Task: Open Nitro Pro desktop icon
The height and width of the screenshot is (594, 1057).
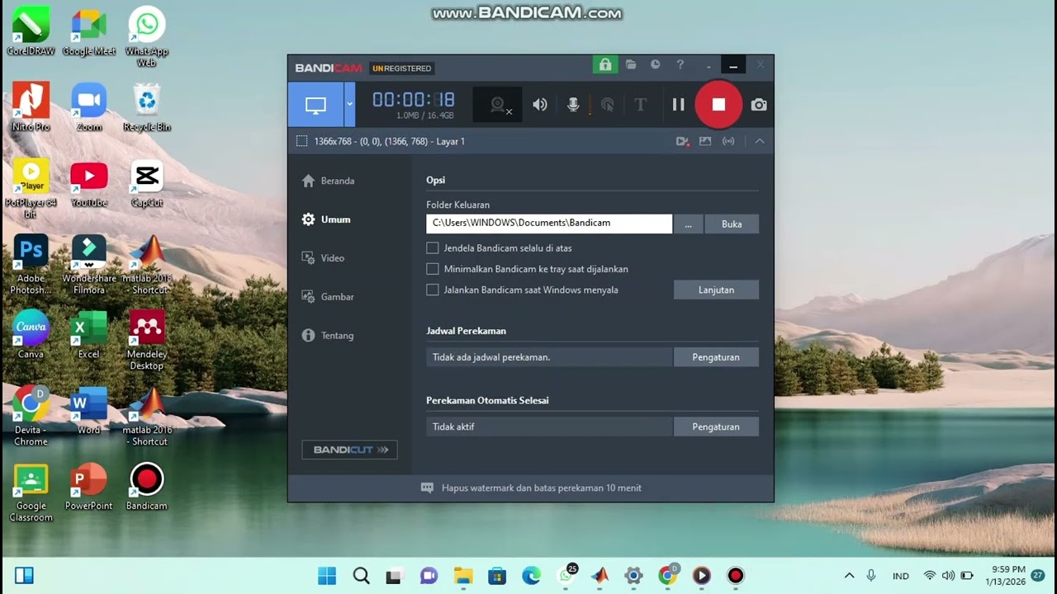Action: point(31,107)
